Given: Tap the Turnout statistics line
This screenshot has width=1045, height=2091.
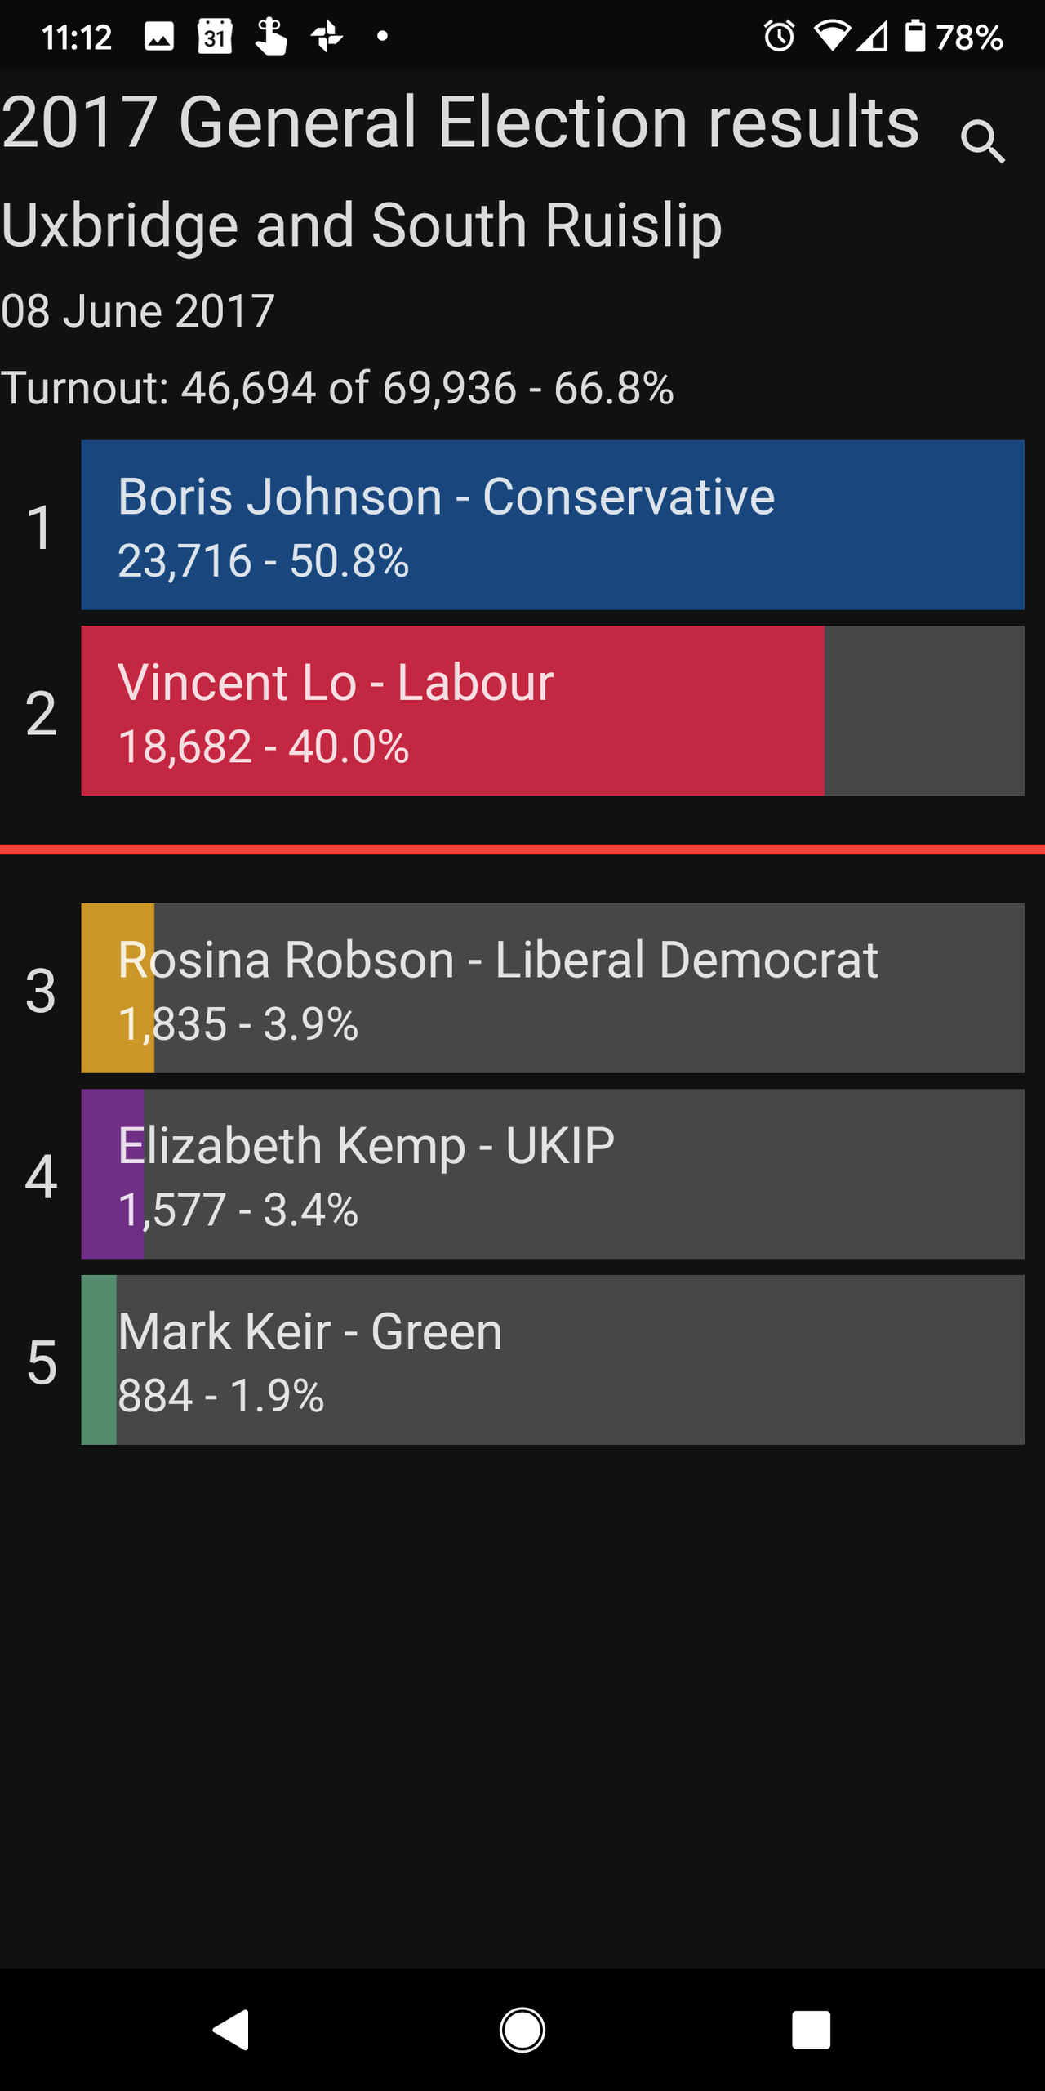Looking at the screenshot, I should 337,387.
